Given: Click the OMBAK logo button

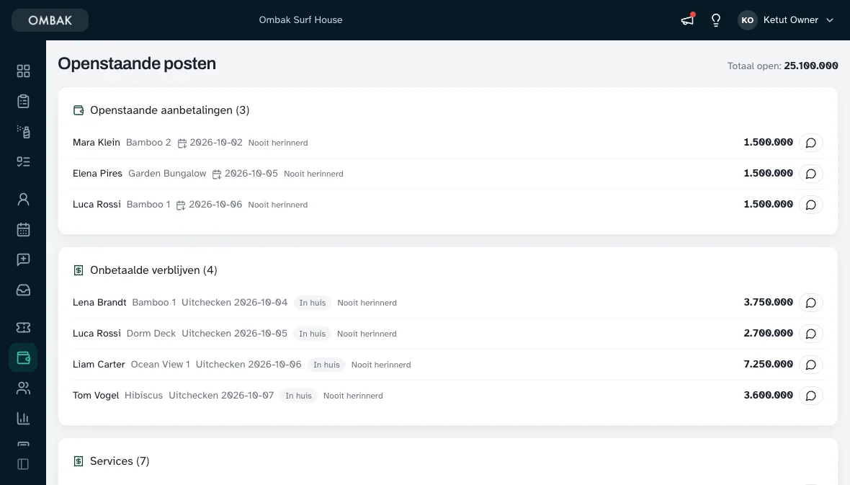Looking at the screenshot, I should [50, 20].
